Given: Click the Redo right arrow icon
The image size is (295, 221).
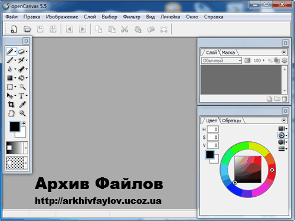Looking at the screenshot, I should pos(83,30).
